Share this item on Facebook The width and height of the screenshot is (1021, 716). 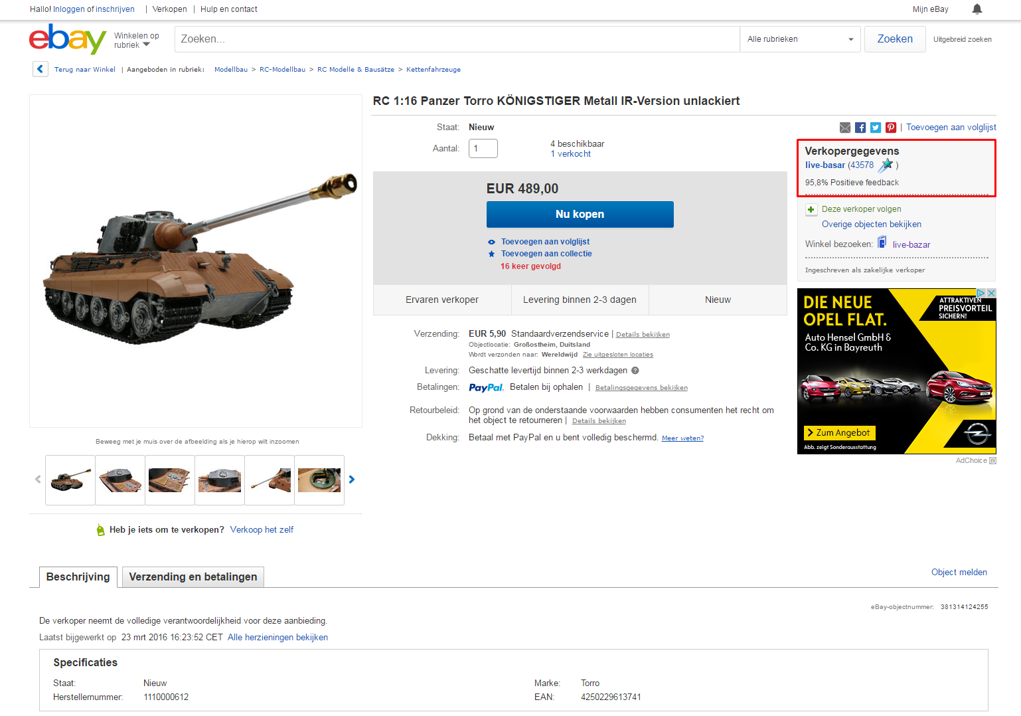point(860,128)
